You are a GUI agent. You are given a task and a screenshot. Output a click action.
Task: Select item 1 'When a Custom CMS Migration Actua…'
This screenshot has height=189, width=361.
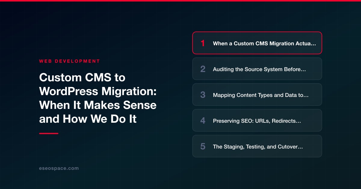[257, 43]
